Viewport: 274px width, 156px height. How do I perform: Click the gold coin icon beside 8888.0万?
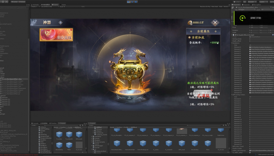[190, 23]
